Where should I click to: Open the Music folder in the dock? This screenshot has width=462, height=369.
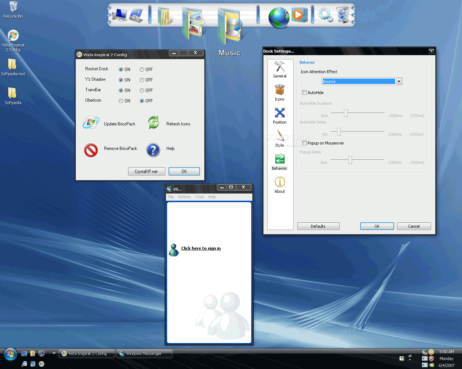230,26
